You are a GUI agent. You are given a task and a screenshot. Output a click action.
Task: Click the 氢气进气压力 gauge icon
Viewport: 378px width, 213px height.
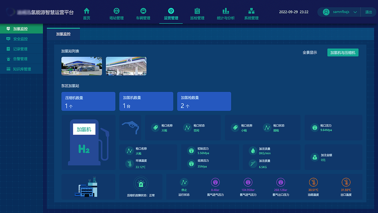pyautogui.click(x=248, y=182)
